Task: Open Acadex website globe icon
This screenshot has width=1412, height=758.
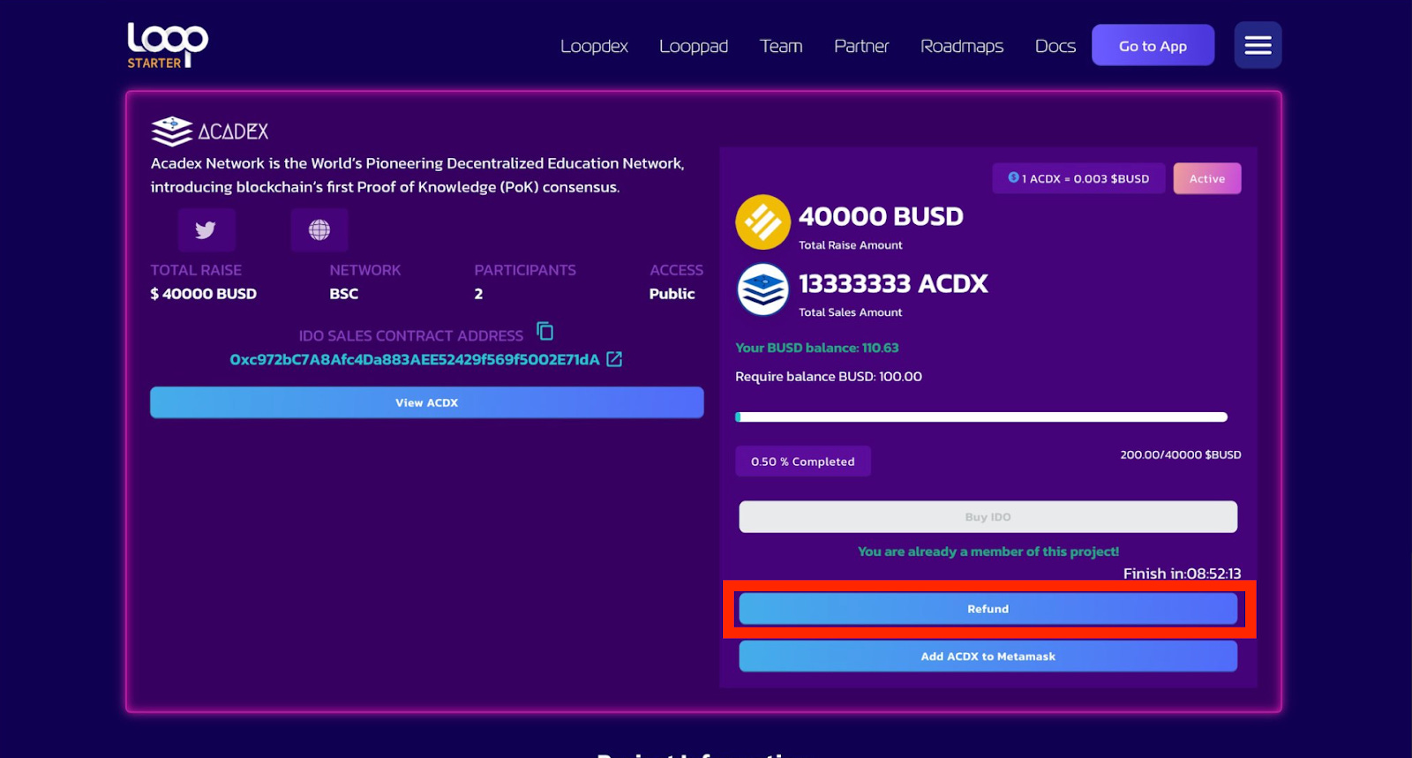Action: tap(319, 230)
